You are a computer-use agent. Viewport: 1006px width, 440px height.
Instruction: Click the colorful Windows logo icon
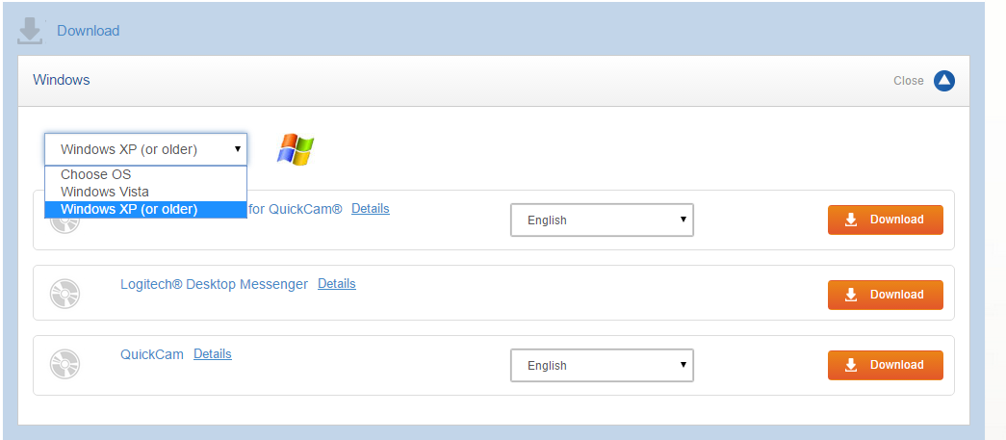tap(296, 149)
